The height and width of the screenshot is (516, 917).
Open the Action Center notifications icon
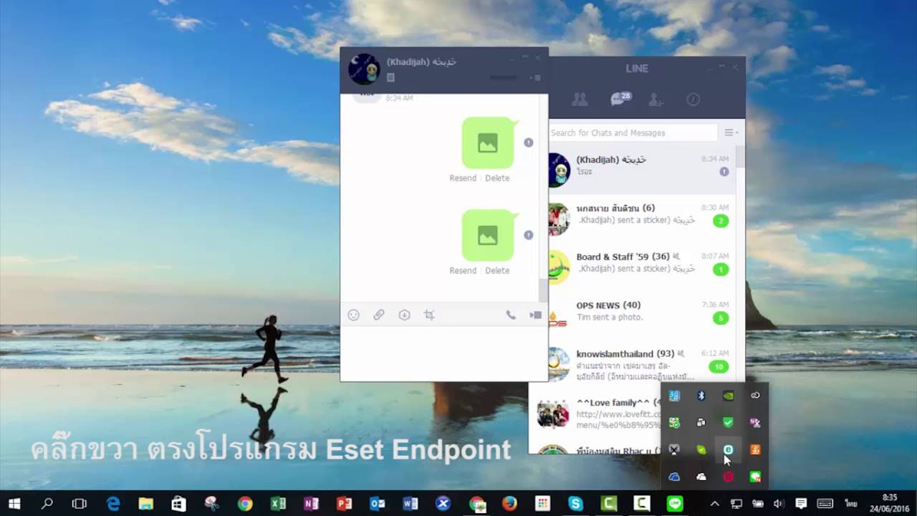pos(801,504)
